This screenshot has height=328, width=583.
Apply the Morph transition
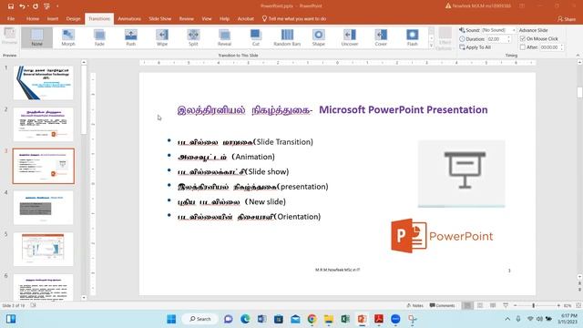tap(68, 37)
